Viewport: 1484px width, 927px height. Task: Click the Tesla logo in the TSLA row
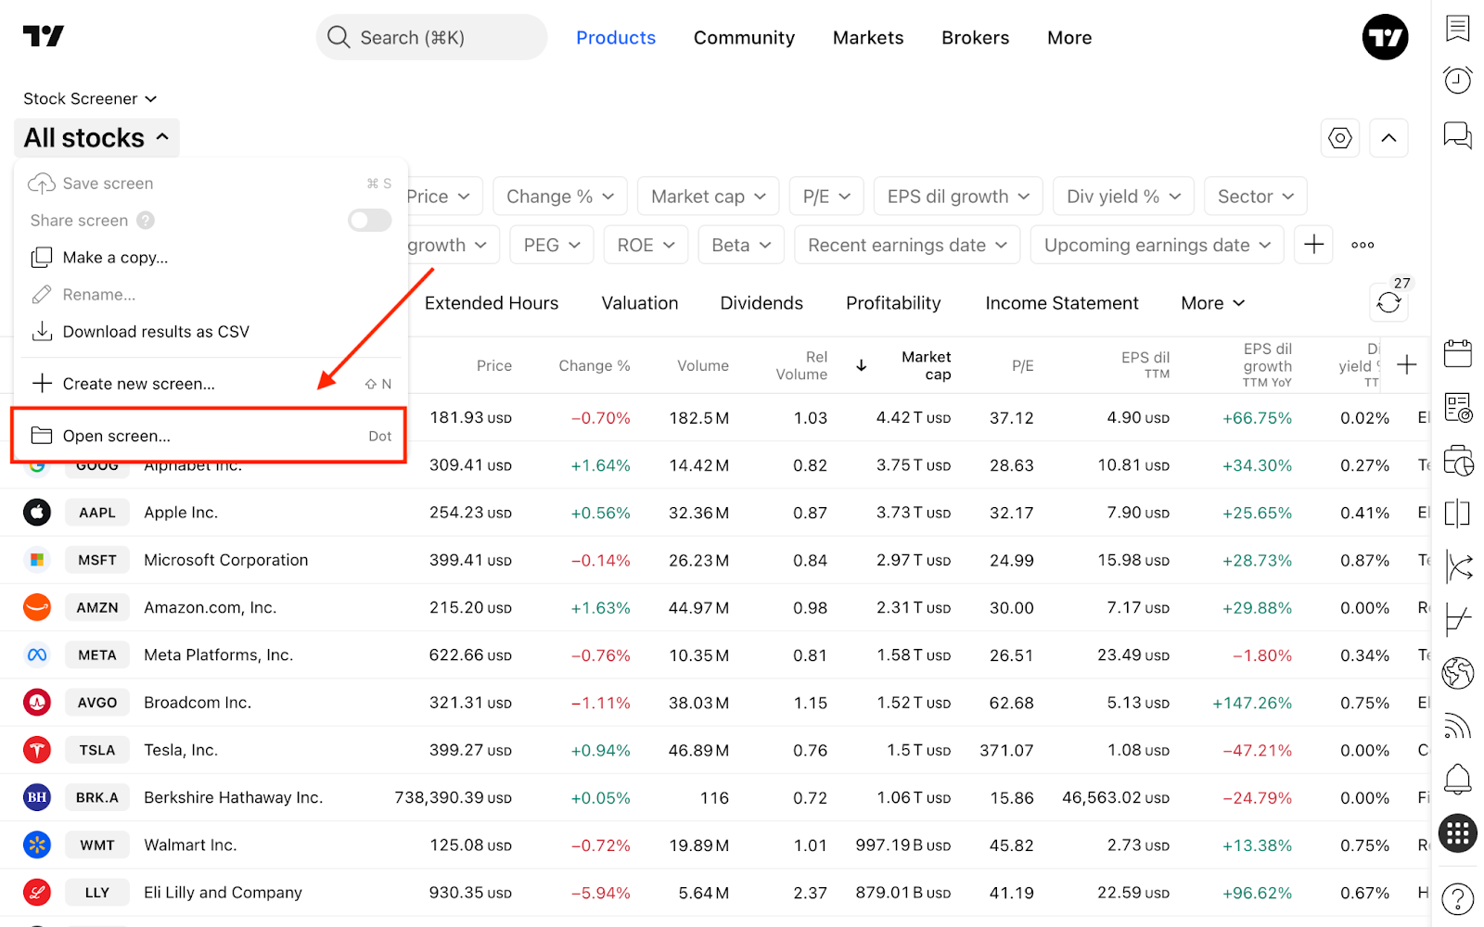pyautogui.click(x=37, y=750)
